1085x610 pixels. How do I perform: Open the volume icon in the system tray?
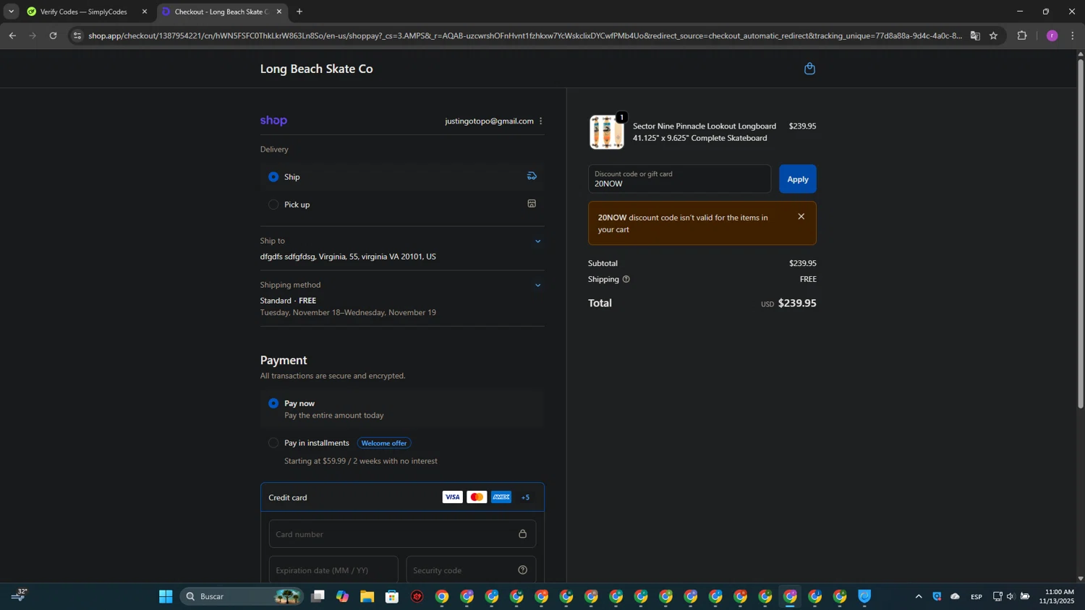[1010, 596]
